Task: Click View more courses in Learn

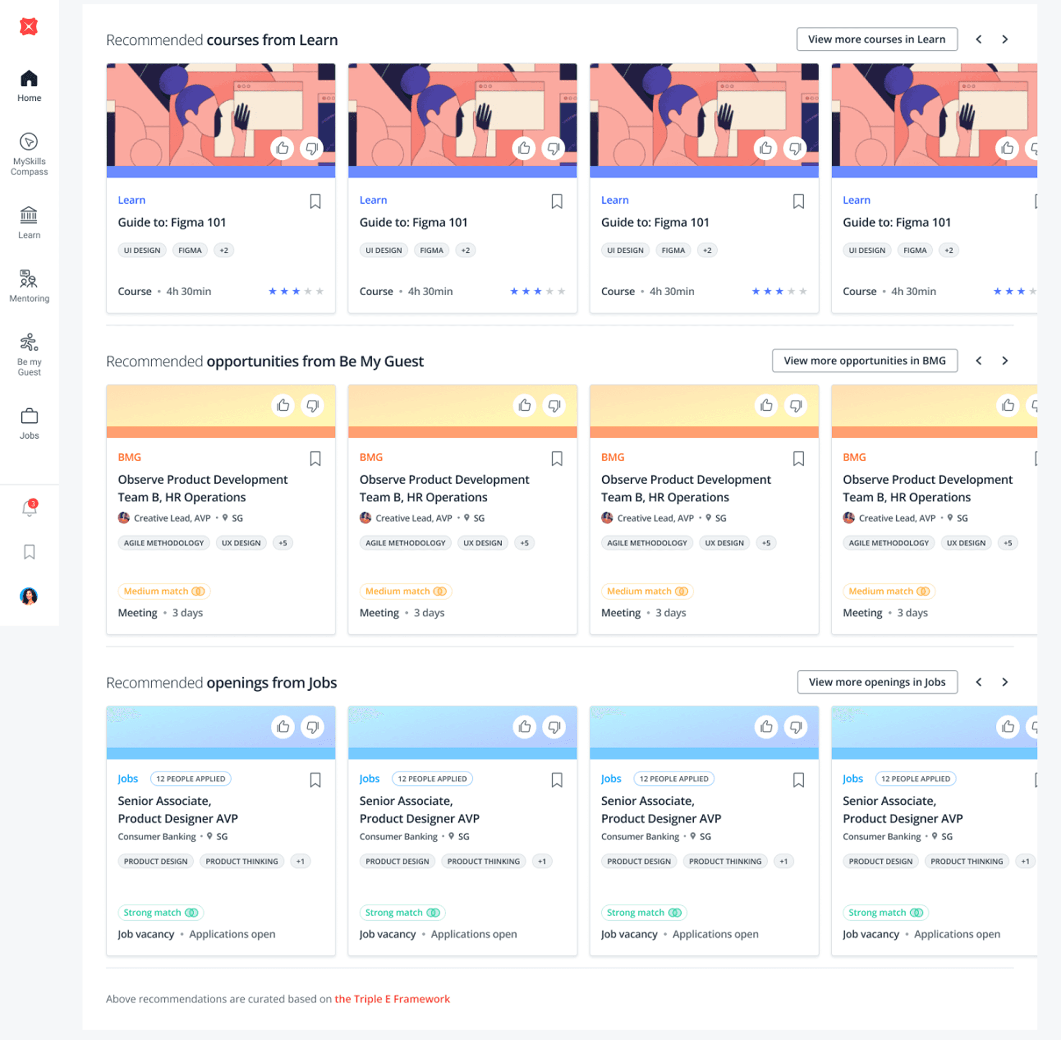Action: [877, 39]
